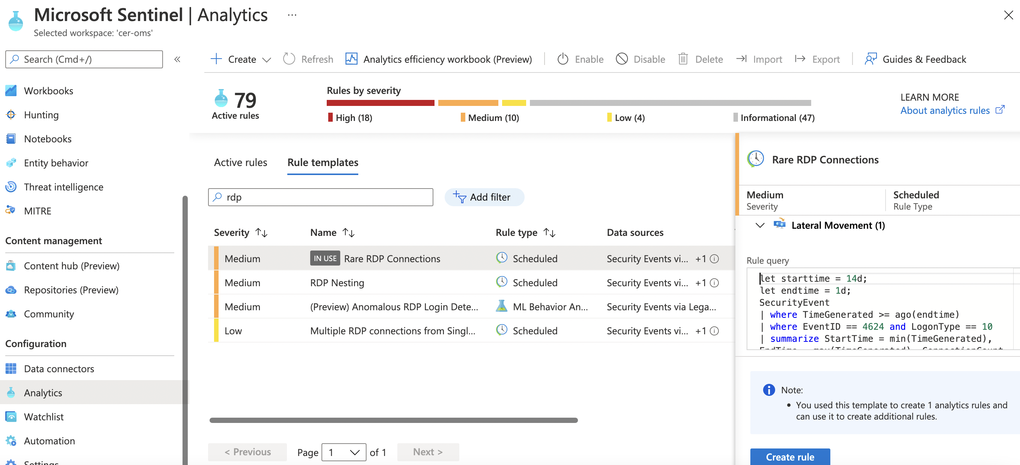The image size is (1020, 465).
Task: Select the Rule templates tab
Action: [322, 162]
